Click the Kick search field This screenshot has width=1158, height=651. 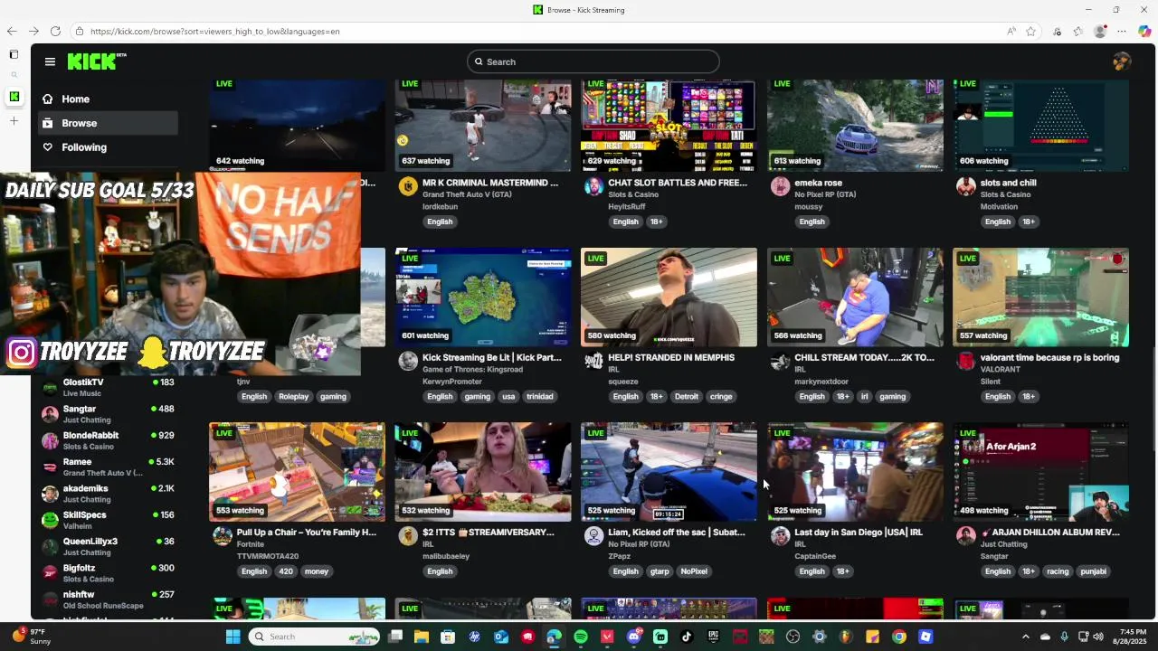(x=593, y=61)
